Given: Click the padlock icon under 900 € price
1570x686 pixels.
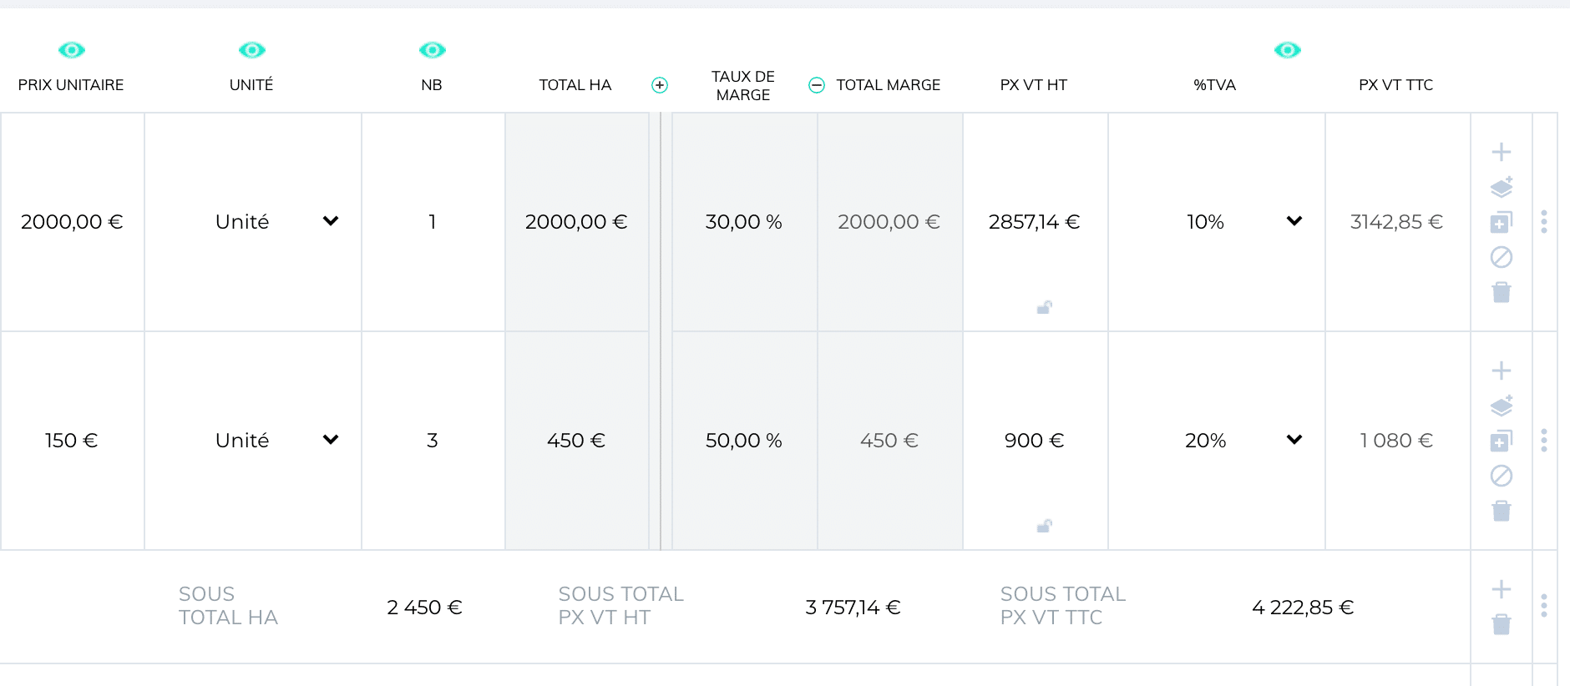Looking at the screenshot, I should (x=1044, y=526).
